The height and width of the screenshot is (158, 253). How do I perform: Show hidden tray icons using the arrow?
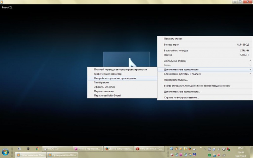click(205, 149)
